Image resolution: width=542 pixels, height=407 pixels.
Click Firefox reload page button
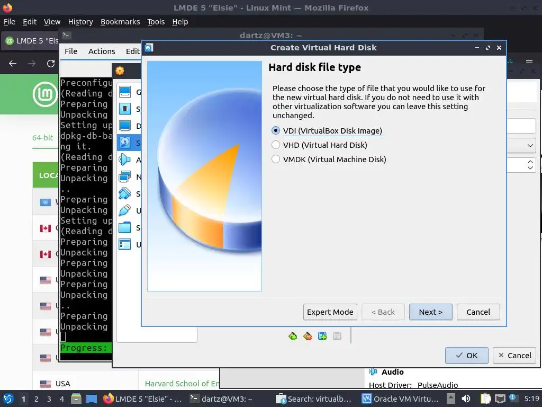pos(51,64)
